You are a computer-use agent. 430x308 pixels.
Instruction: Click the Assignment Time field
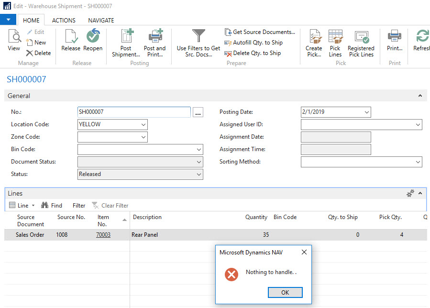click(336, 150)
